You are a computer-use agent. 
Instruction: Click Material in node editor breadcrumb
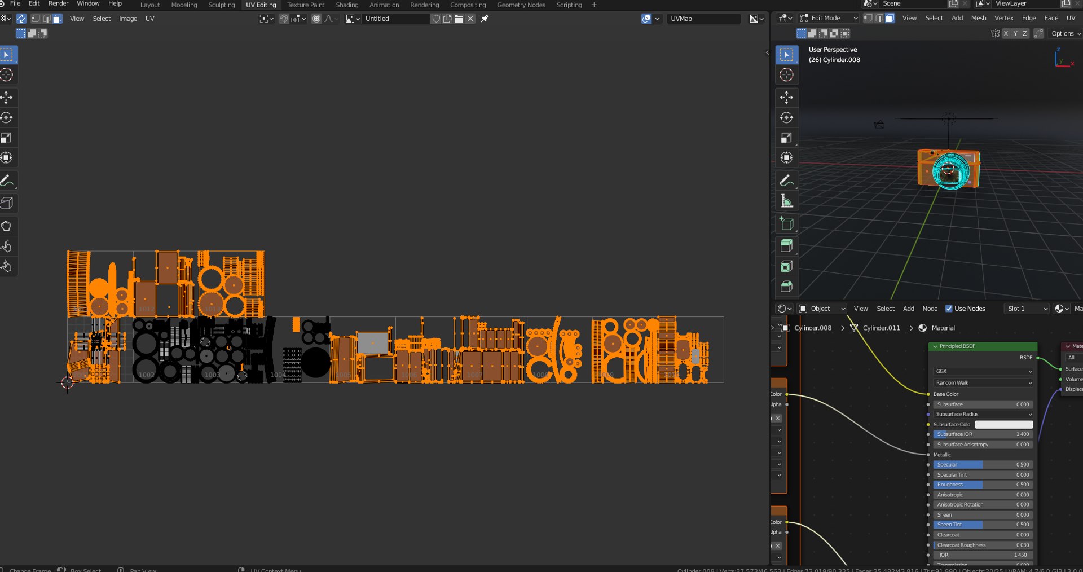(x=943, y=328)
